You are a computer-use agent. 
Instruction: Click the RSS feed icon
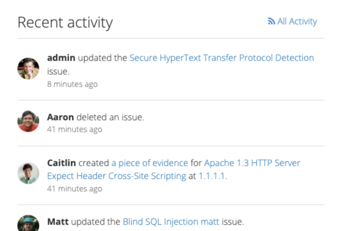[x=271, y=21]
